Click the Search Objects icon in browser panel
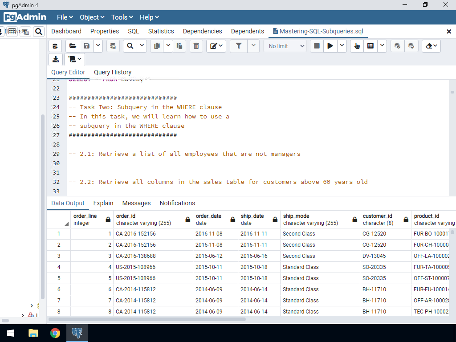 point(39,31)
